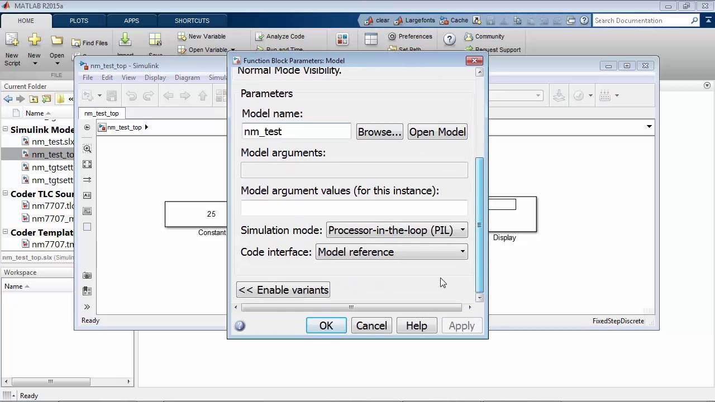715x402 pixels.
Task: Click the Simulink View menu
Action: [128, 78]
